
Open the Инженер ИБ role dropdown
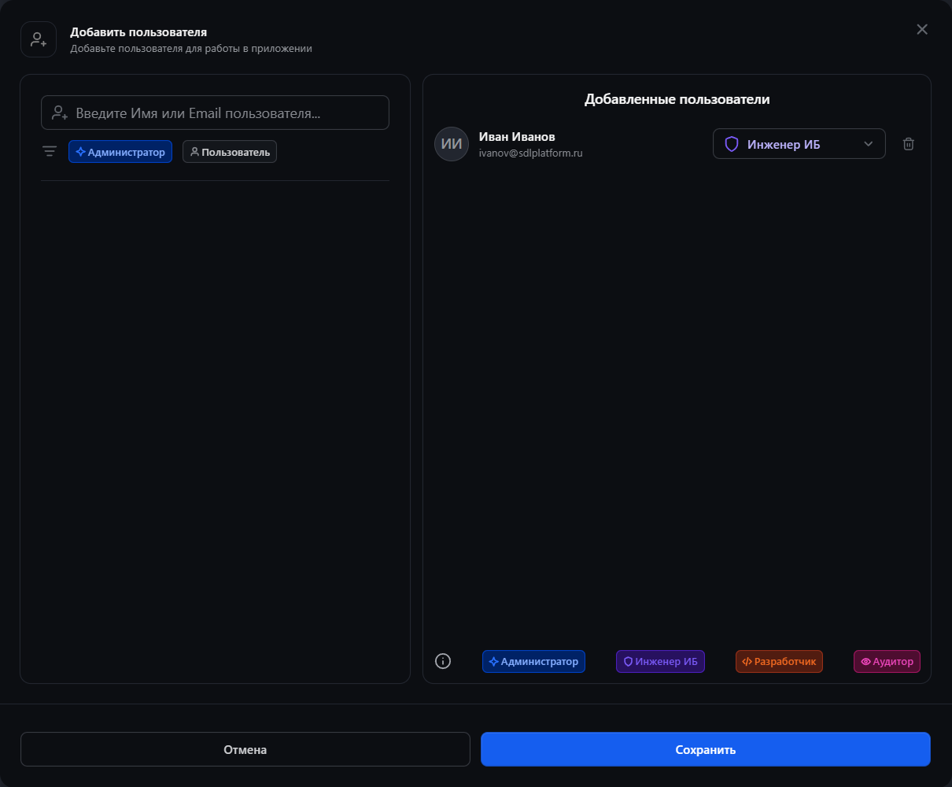click(799, 144)
